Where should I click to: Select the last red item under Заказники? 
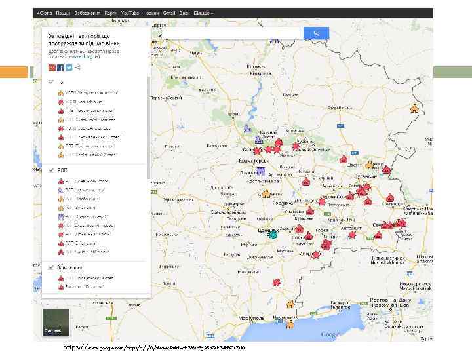[81, 287]
